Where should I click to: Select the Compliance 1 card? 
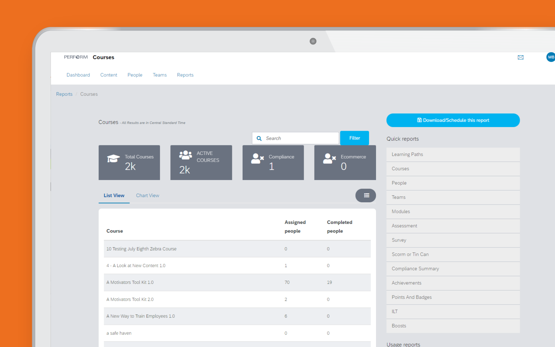tap(273, 163)
